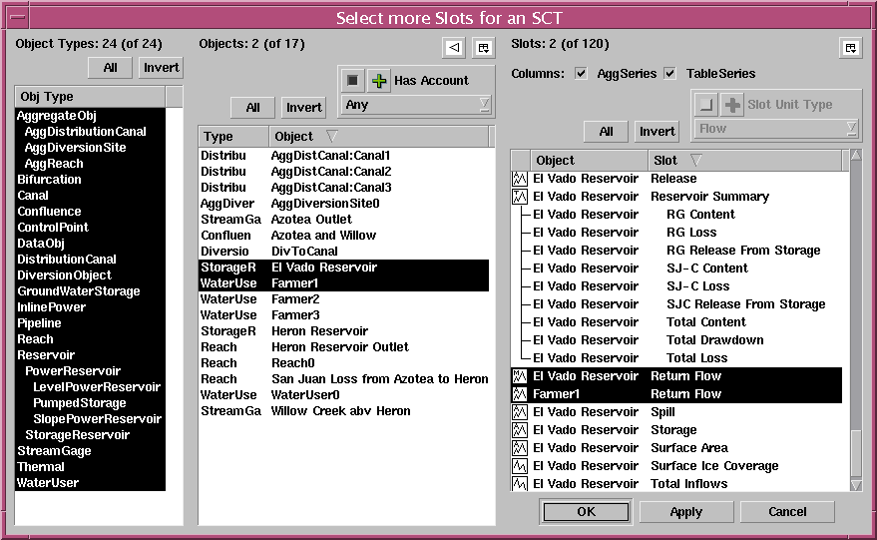877x540 pixels.
Task: Click the square toggle icon beside Has Account
Action: point(352,81)
